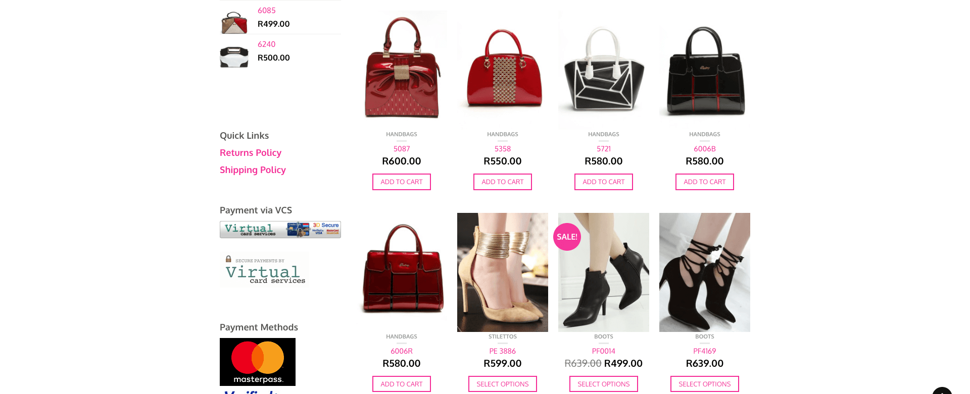This screenshot has width=970, height=394.
Task: Open the 6085 product name link
Action: point(267,11)
